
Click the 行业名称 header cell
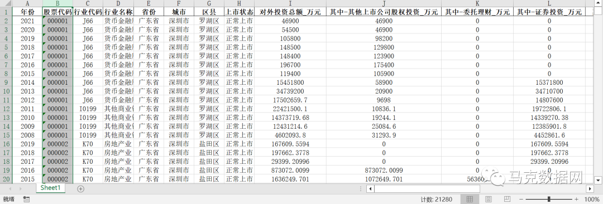point(118,12)
